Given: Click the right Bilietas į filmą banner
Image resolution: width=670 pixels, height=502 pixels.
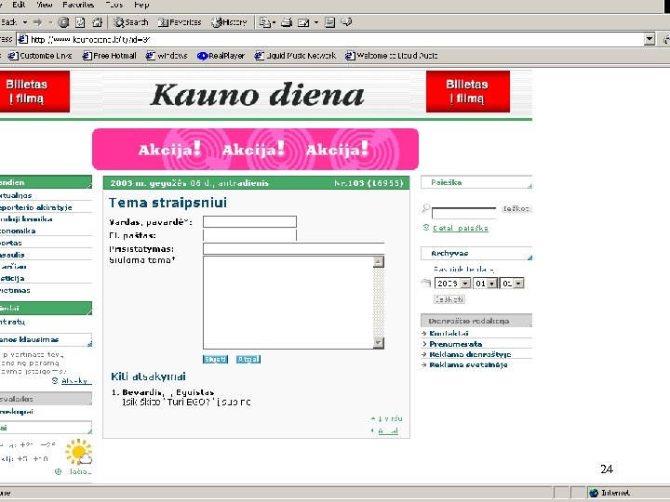Looking at the screenshot, I should (x=468, y=91).
